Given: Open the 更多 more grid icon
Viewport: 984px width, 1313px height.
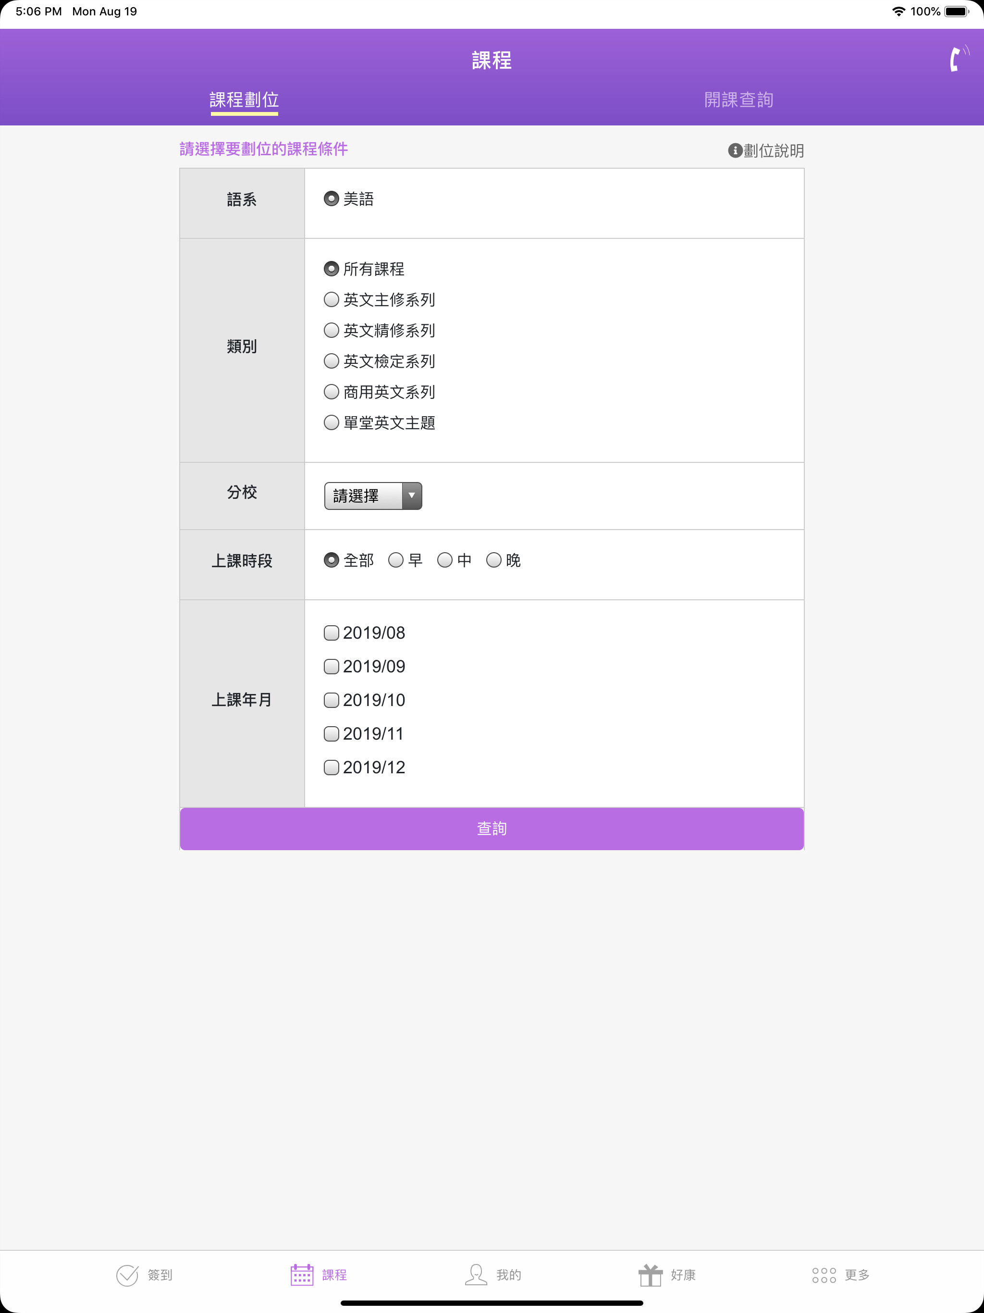Looking at the screenshot, I should point(824,1275).
